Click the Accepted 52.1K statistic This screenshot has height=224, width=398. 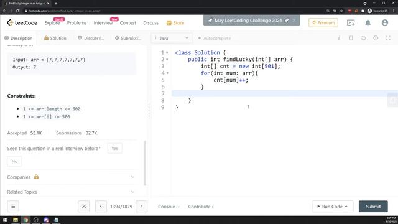click(x=25, y=133)
